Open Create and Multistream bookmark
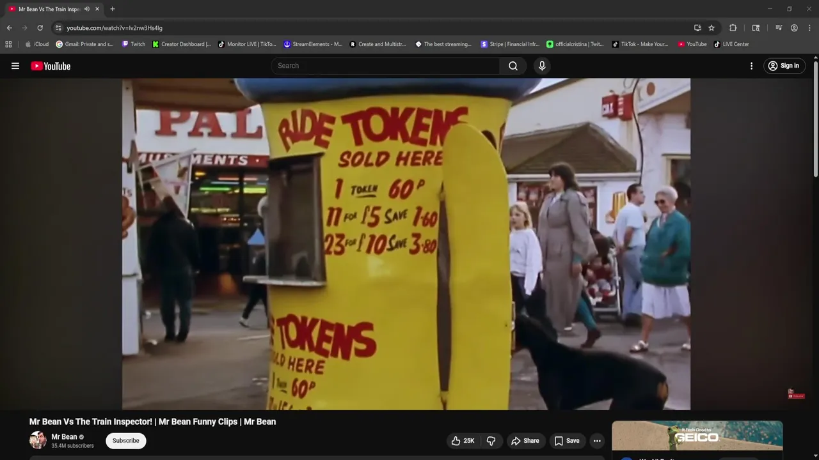Viewport: 819px width, 460px height. pyautogui.click(x=378, y=44)
